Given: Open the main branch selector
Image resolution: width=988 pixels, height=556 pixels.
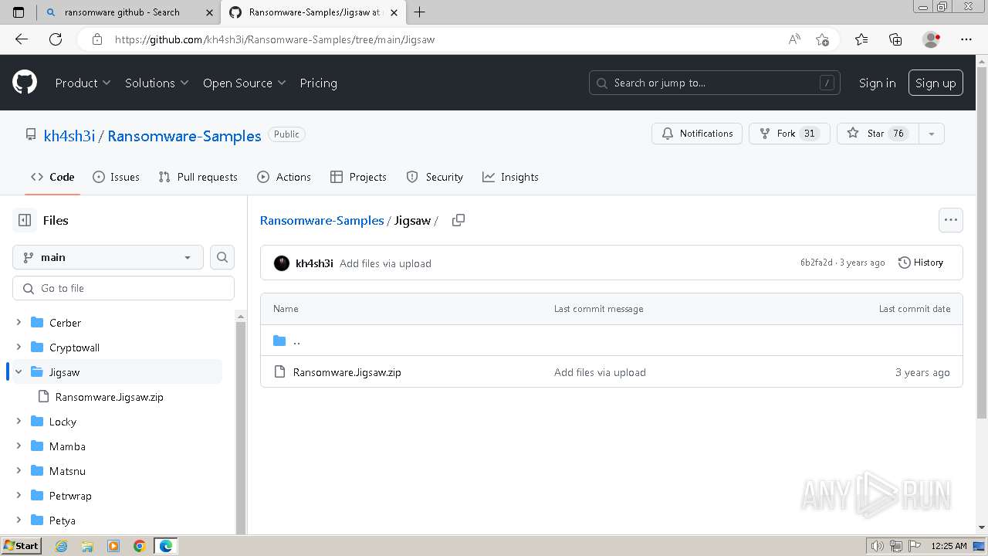Looking at the screenshot, I should tap(108, 257).
